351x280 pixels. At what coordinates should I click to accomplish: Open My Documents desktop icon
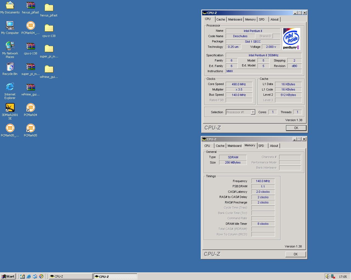pyautogui.click(x=10, y=7)
